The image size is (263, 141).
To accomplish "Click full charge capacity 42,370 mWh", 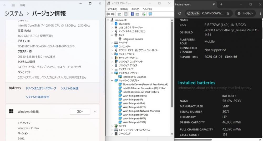I will (x=232, y=129).
